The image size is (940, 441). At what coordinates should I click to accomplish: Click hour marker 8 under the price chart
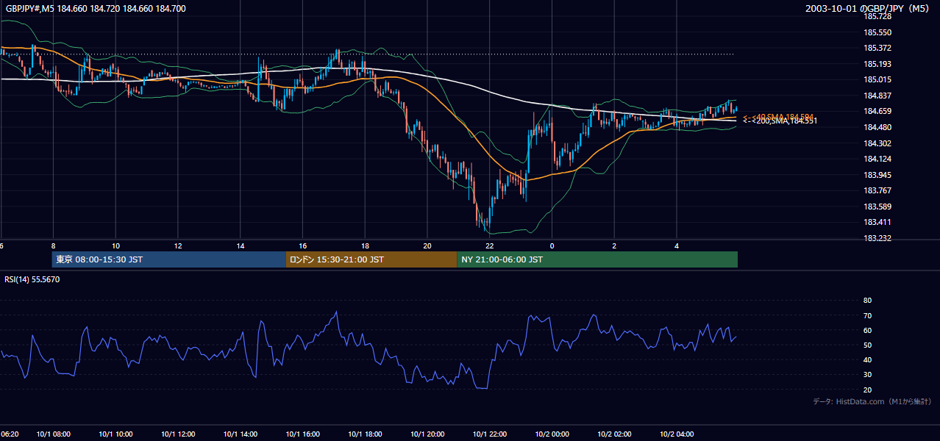(x=53, y=245)
